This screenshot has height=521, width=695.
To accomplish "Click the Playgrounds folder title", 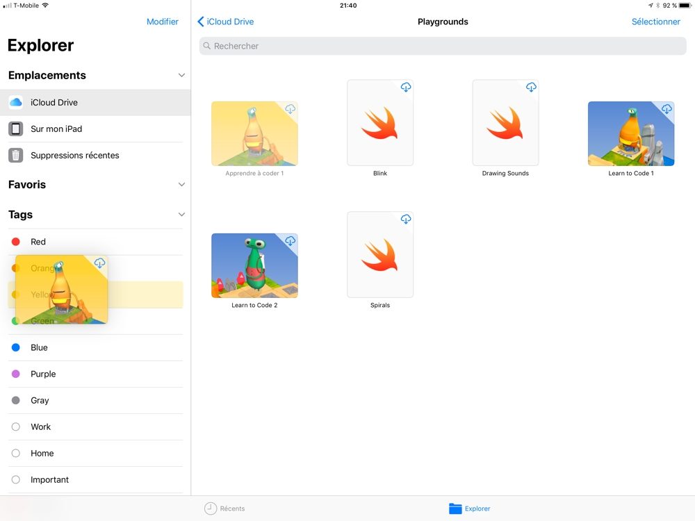I will pyautogui.click(x=443, y=22).
